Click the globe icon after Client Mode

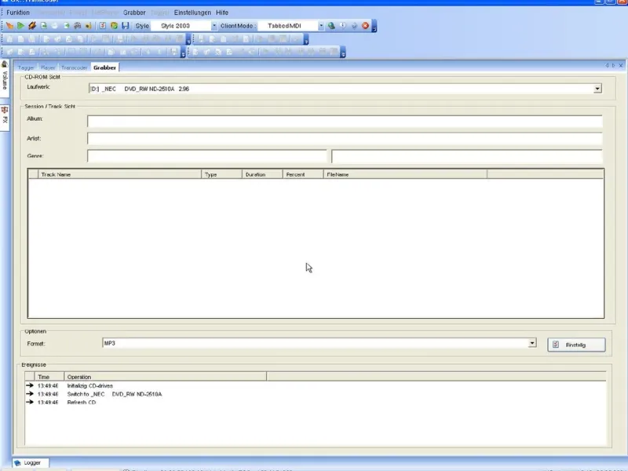point(331,26)
